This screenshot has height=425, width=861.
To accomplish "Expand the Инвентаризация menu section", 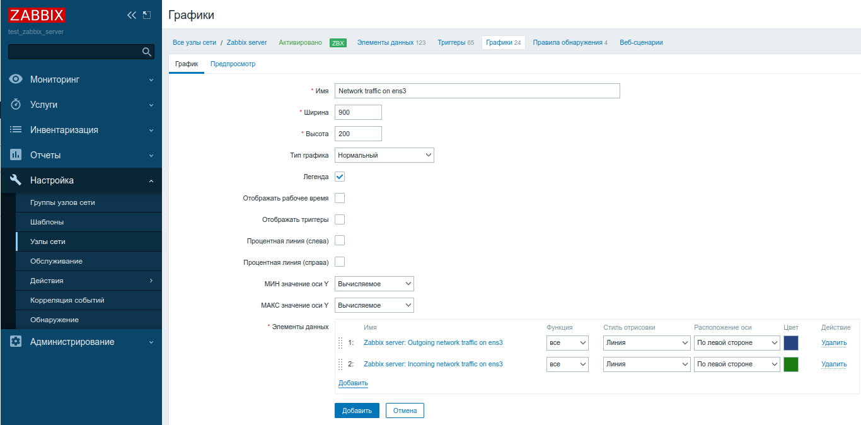I will pos(81,130).
